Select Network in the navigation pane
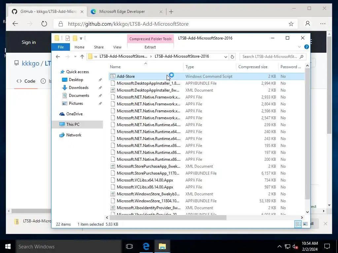The image size is (338, 253). (74, 135)
